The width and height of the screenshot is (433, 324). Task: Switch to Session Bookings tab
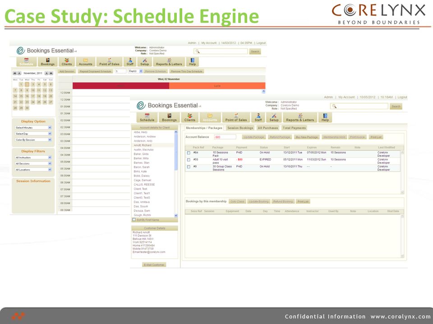point(240,128)
